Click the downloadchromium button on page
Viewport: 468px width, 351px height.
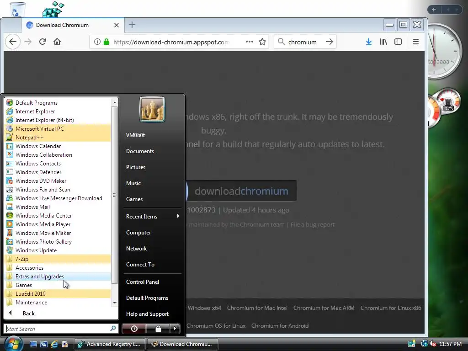click(241, 191)
